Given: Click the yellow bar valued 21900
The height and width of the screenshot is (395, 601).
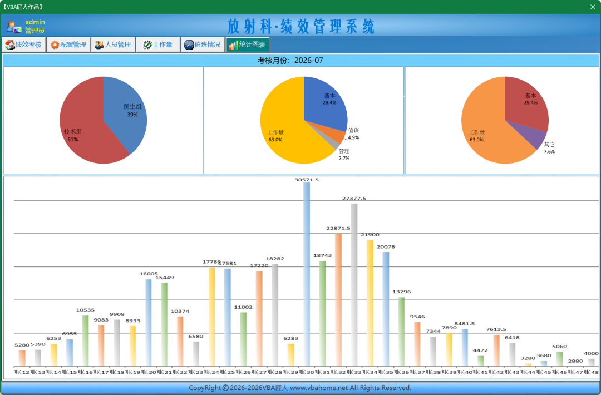Looking at the screenshot, I should tap(370, 303).
